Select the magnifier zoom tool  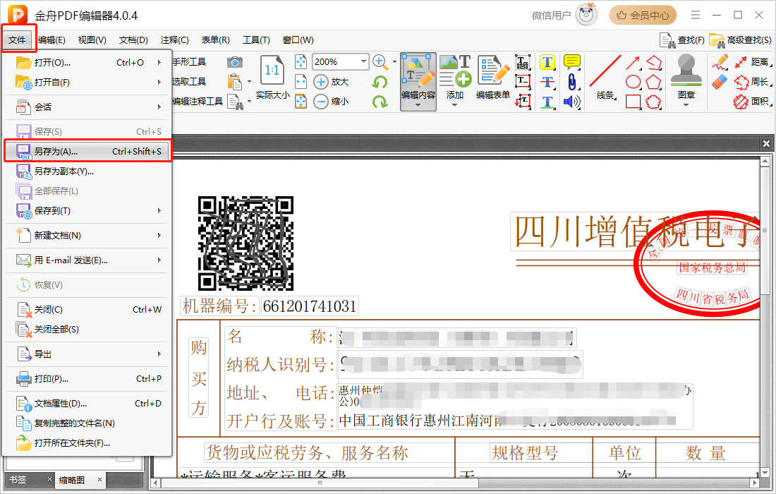click(x=380, y=62)
